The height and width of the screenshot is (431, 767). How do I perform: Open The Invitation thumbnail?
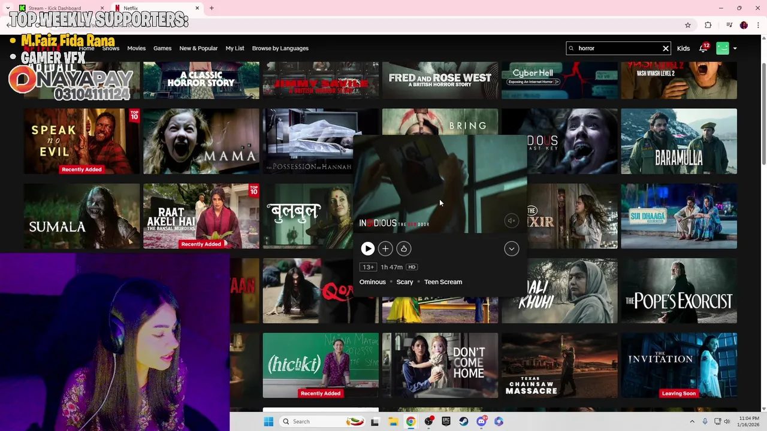679,366
